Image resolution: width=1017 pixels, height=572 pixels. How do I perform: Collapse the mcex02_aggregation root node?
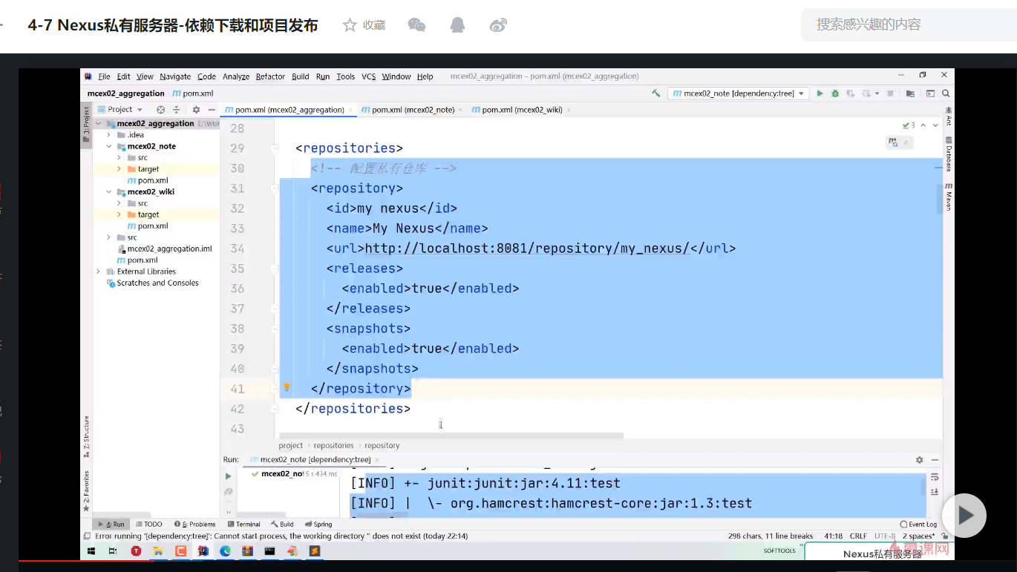pos(98,124)
